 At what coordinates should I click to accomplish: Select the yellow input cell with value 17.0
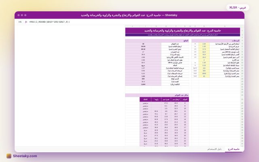click(204, 49)
